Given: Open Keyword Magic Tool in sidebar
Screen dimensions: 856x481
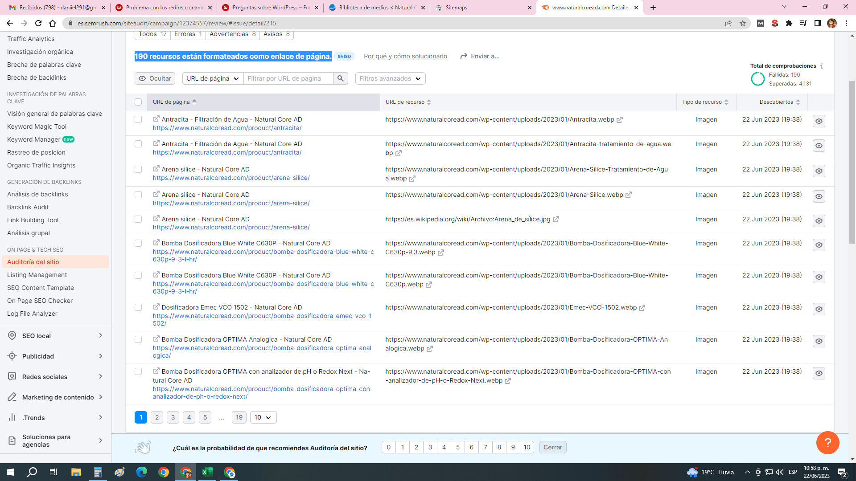Looking at the screenshot, I should tap(37, 126).
